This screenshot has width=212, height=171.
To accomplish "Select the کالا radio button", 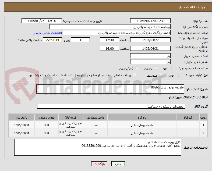I will pos(171,68).
